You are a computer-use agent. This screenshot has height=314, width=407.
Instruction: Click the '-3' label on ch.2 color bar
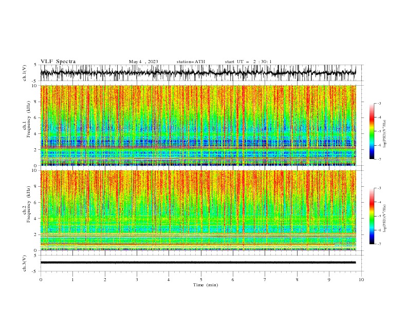click(379, 188)
